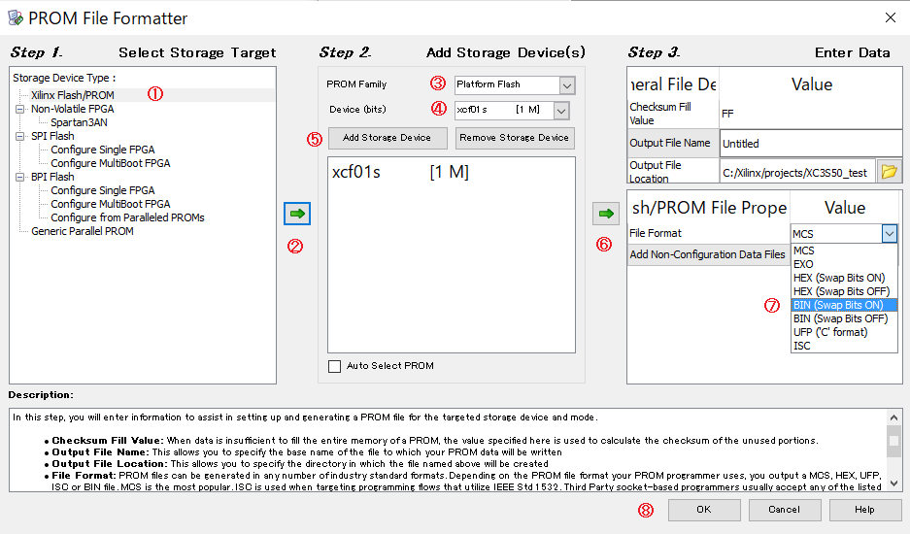Select Spartan3AN in storage tree

(79, 122)
